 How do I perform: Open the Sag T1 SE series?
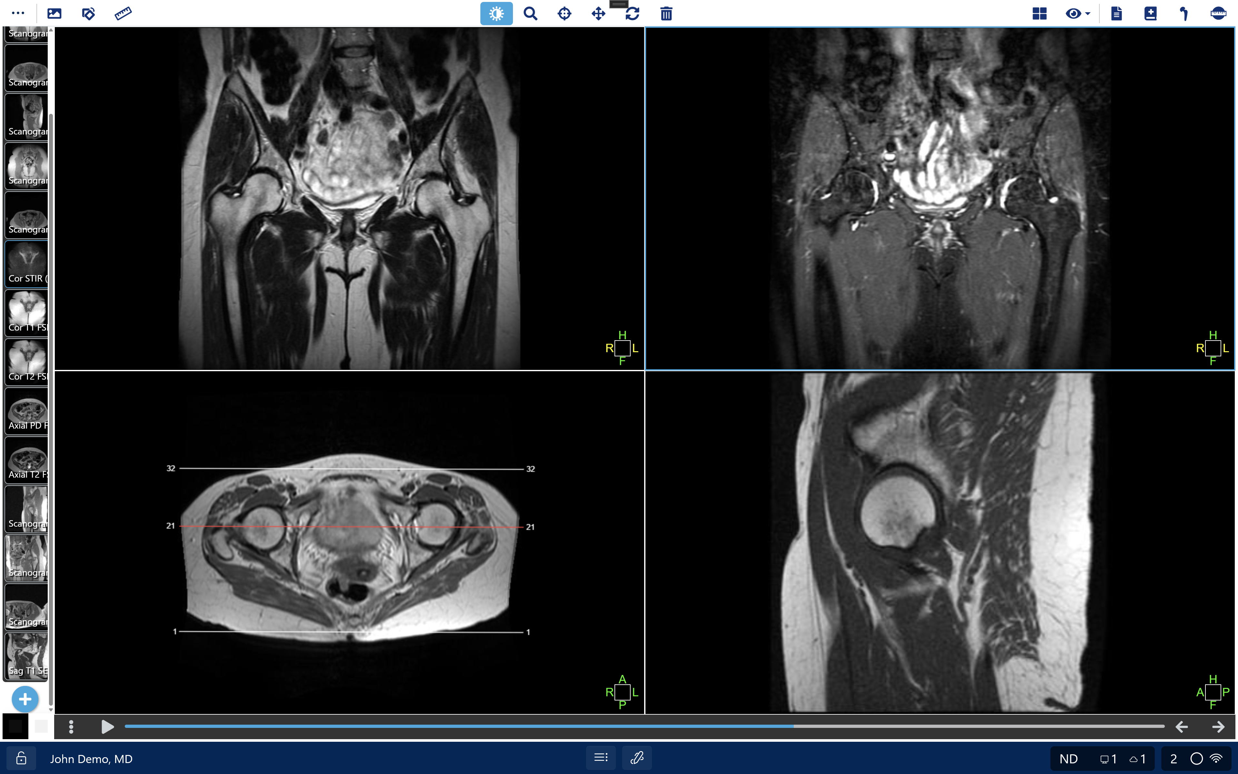tap(27, 656)
